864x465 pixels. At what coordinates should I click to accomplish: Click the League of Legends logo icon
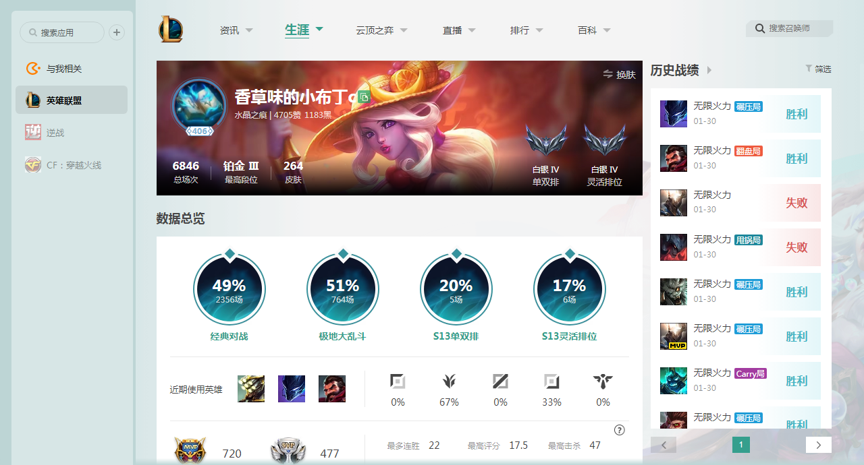171,30
